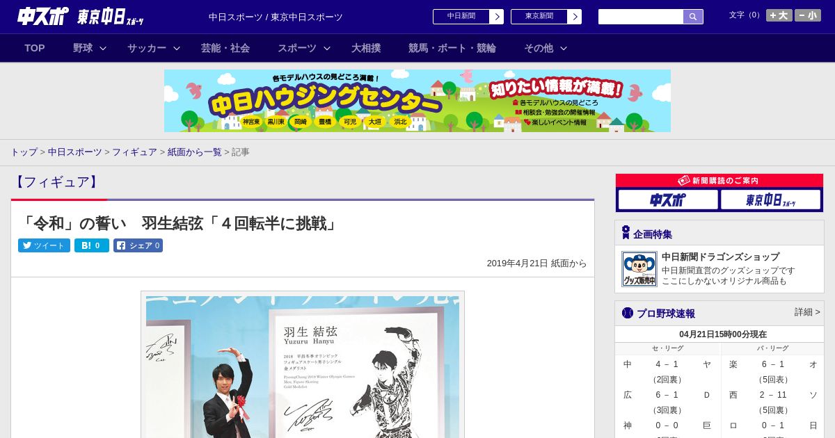
Task: Click the arrow beside 中日新聞
Action: click(497, 17)
